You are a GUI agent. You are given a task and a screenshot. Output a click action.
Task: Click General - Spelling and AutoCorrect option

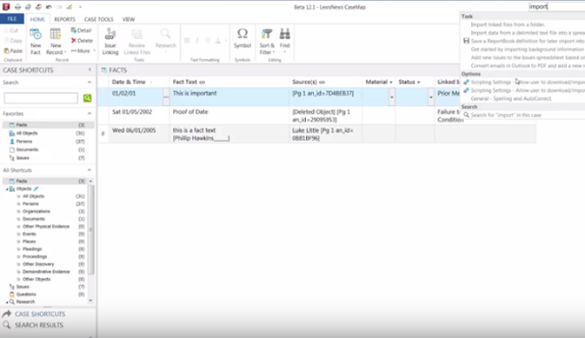[x=511, y=98]
